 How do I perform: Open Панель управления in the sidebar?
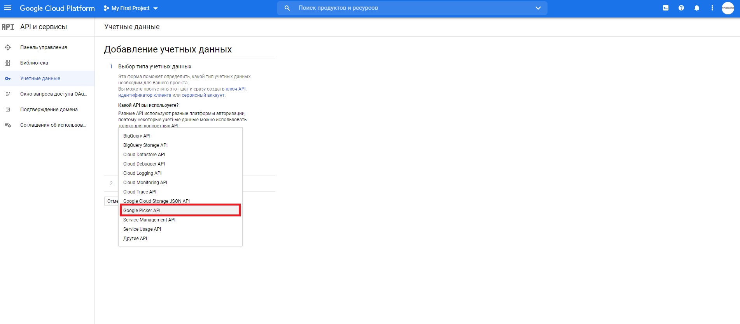pos(44,47)
